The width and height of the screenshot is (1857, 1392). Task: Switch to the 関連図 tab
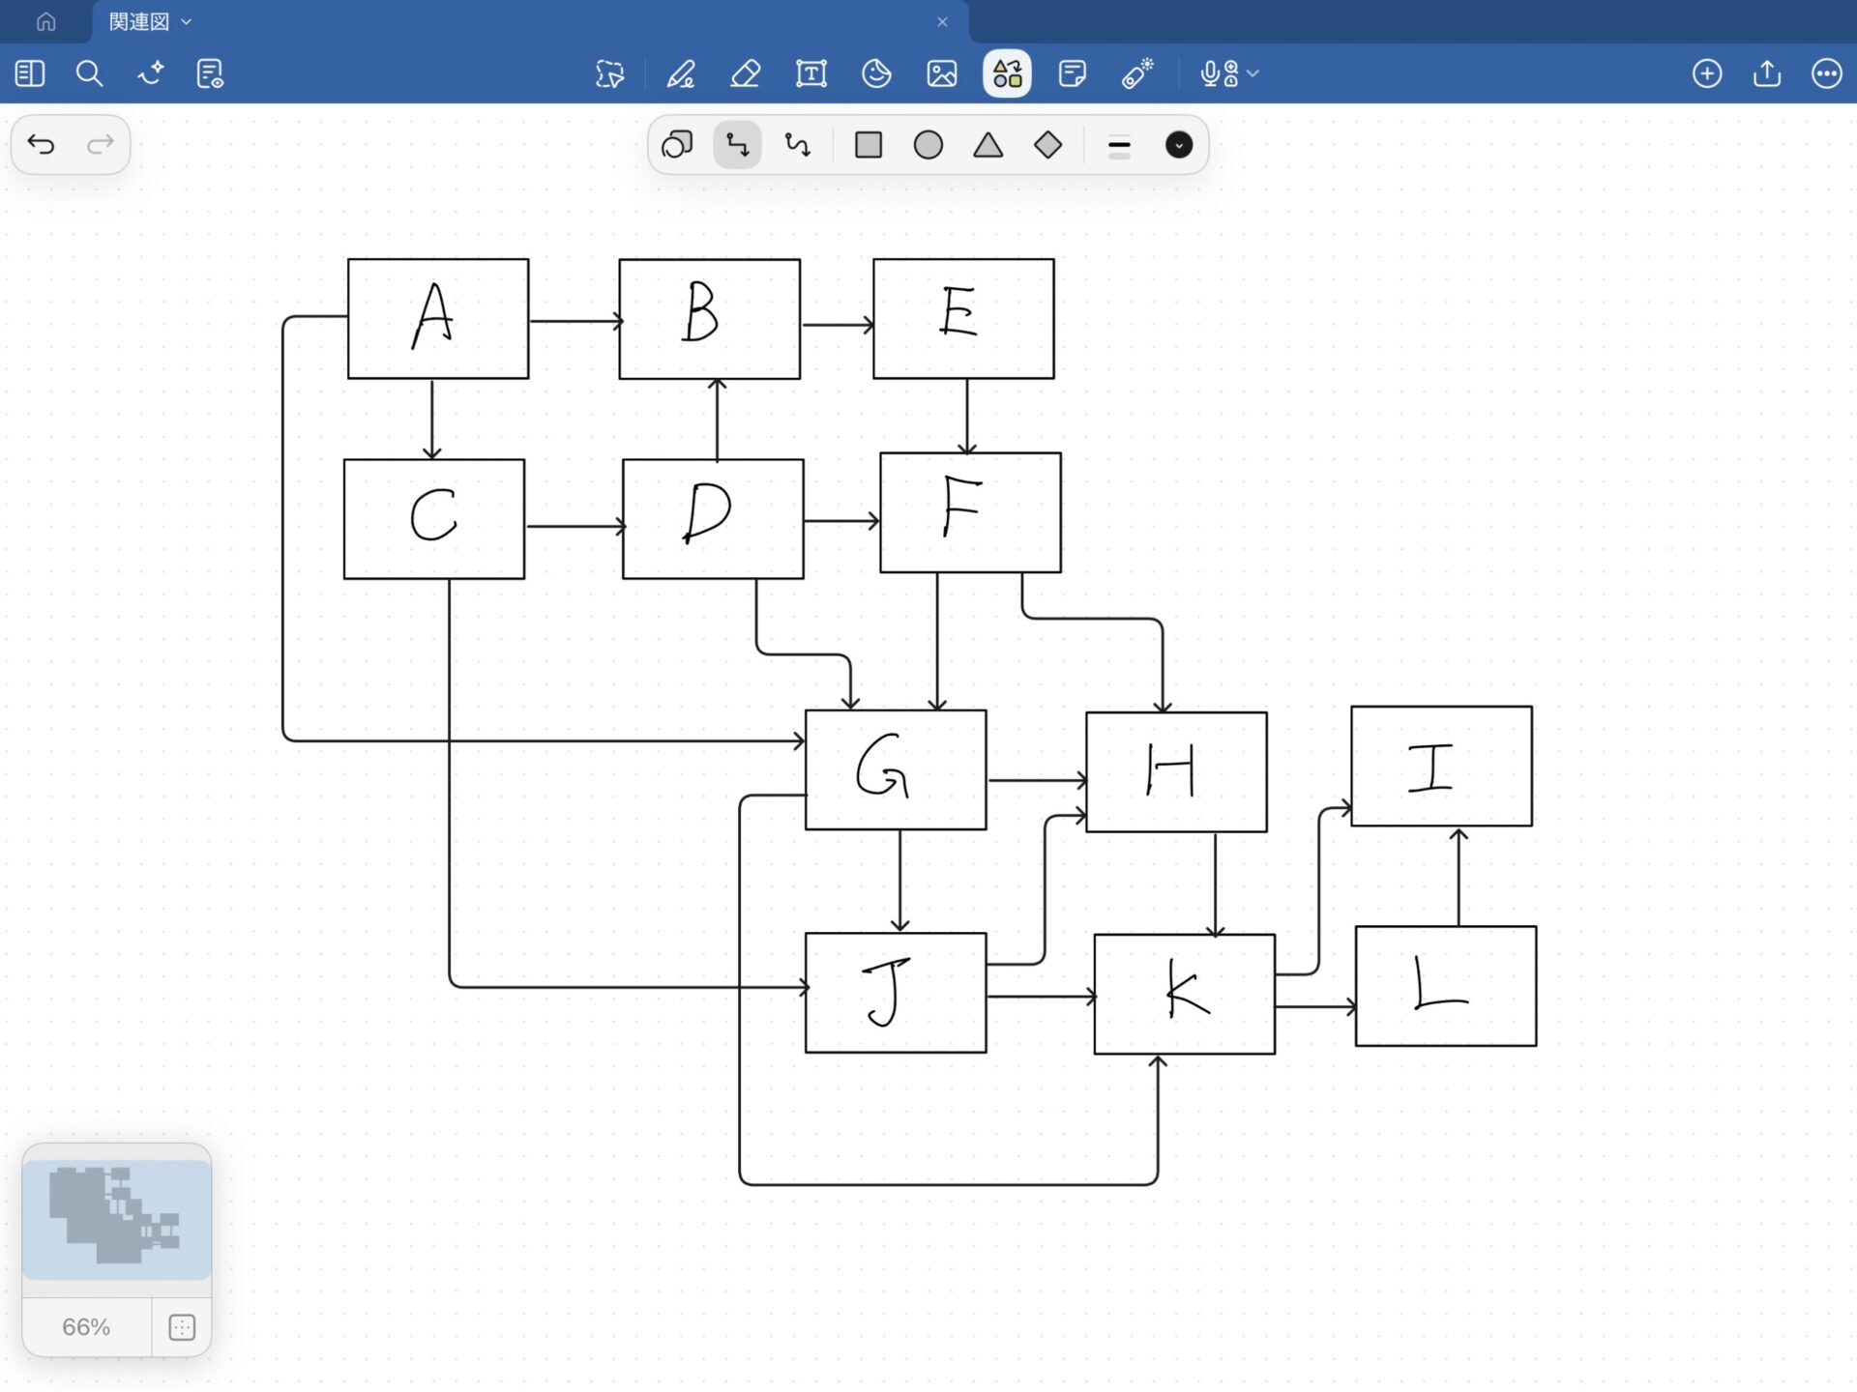(139, 21)
